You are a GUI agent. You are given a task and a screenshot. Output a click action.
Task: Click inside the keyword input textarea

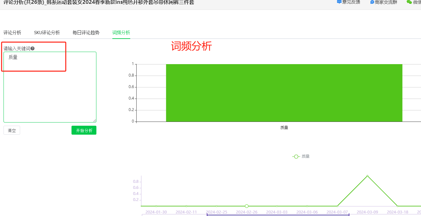(49, 86)
